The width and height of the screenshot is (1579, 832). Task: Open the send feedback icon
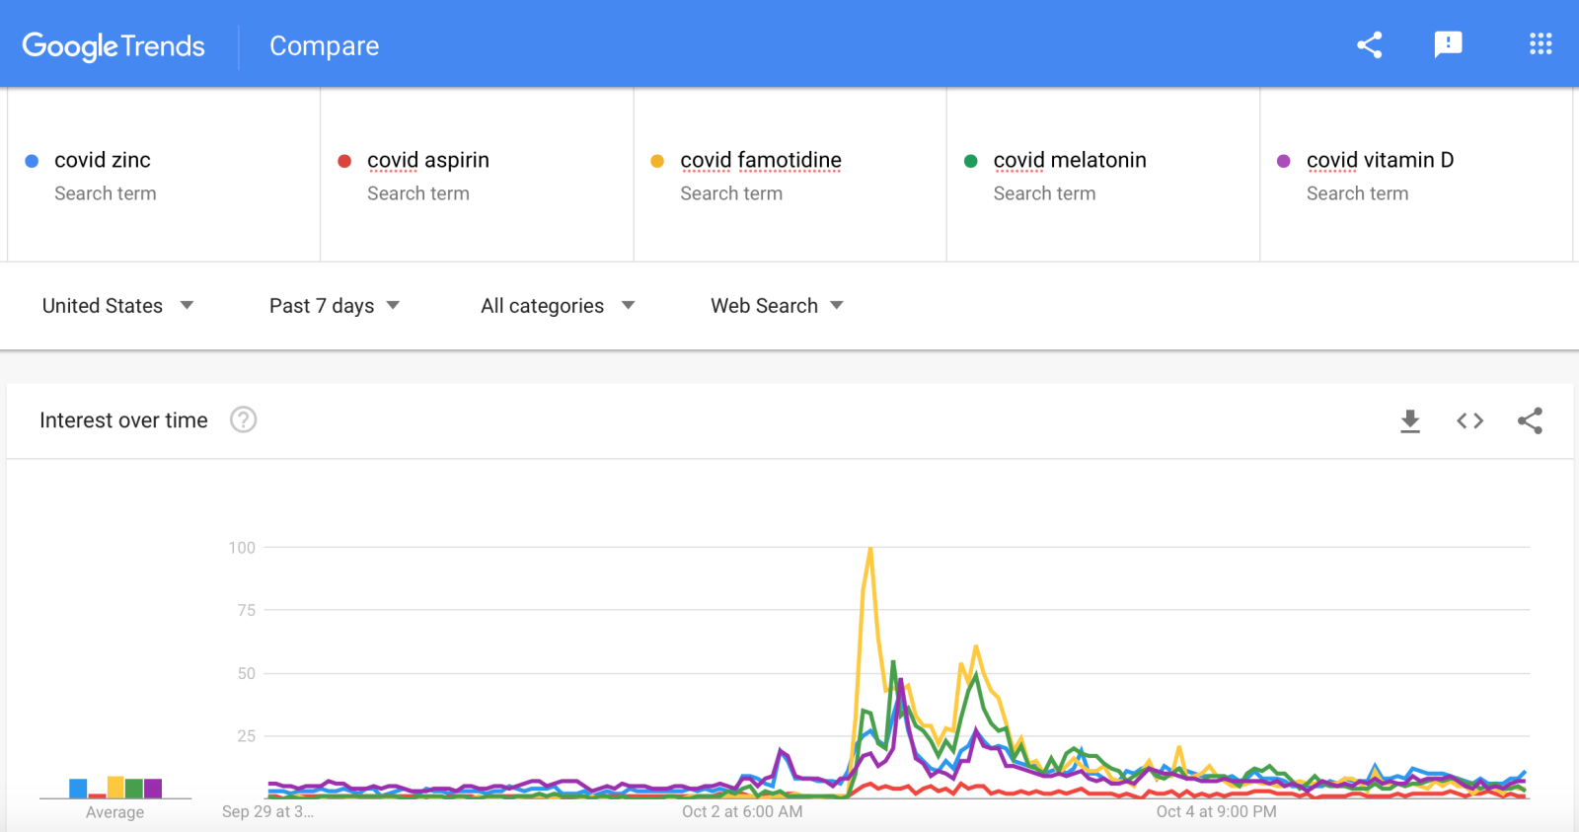pos(1448,44)
